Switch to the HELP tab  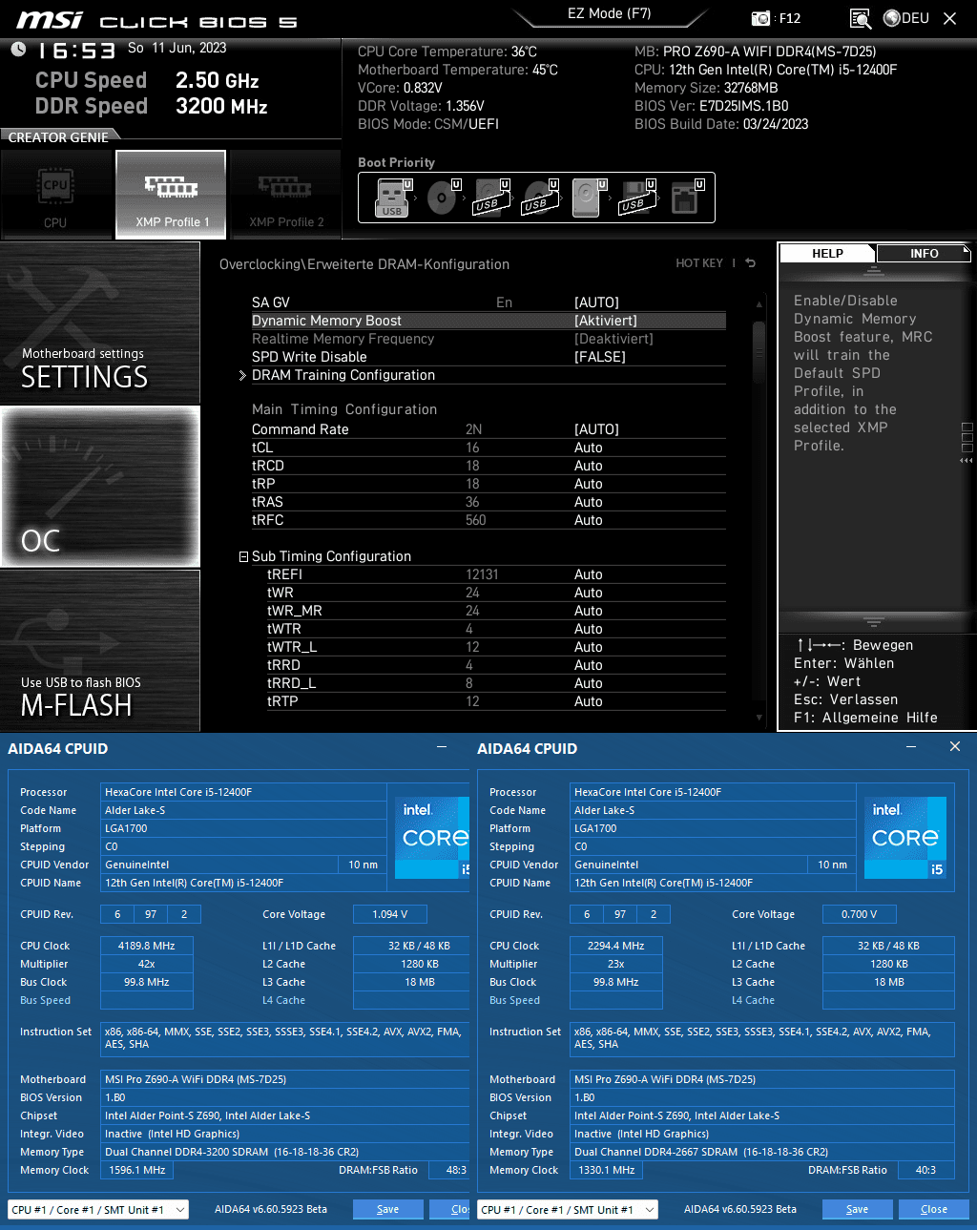(827, 253)
